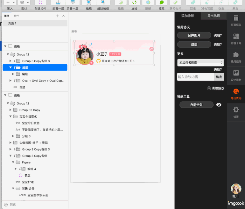Add a new page with plus icon
The height and width of the screenshot is (209, 245).
(x=58, y=16)
